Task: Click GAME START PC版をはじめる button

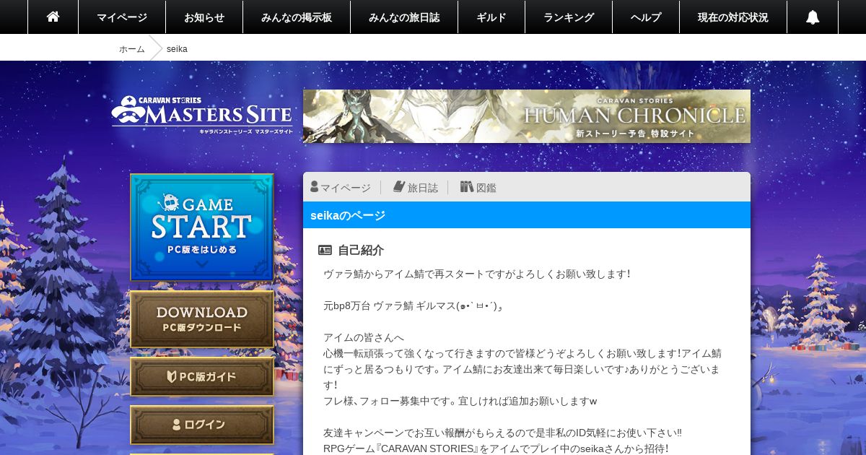Action: 202,227
